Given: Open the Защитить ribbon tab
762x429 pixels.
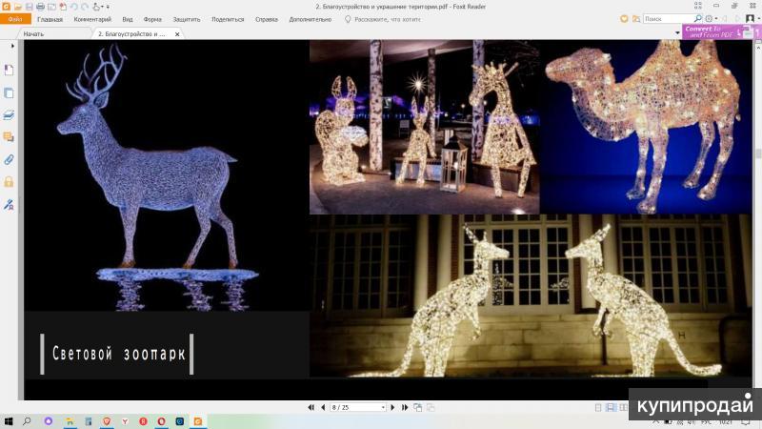Looking at the screenshot, I should [x=186, y=19].
